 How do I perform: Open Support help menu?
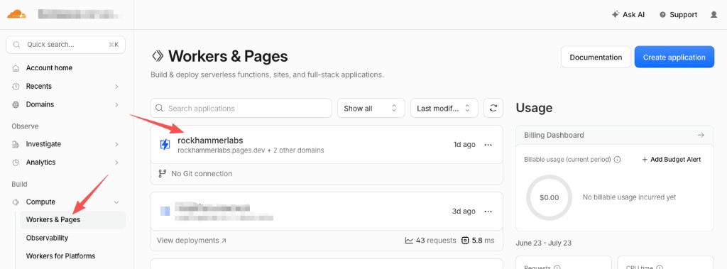tap(678, 14)
